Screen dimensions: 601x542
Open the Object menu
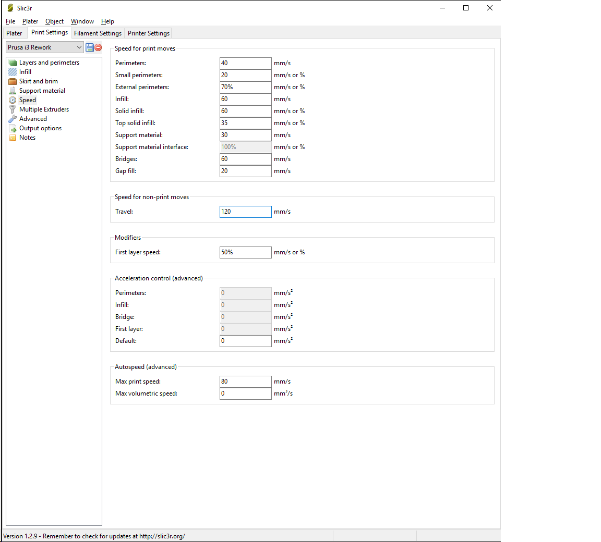pyautogui.click(x=54, y=21)
